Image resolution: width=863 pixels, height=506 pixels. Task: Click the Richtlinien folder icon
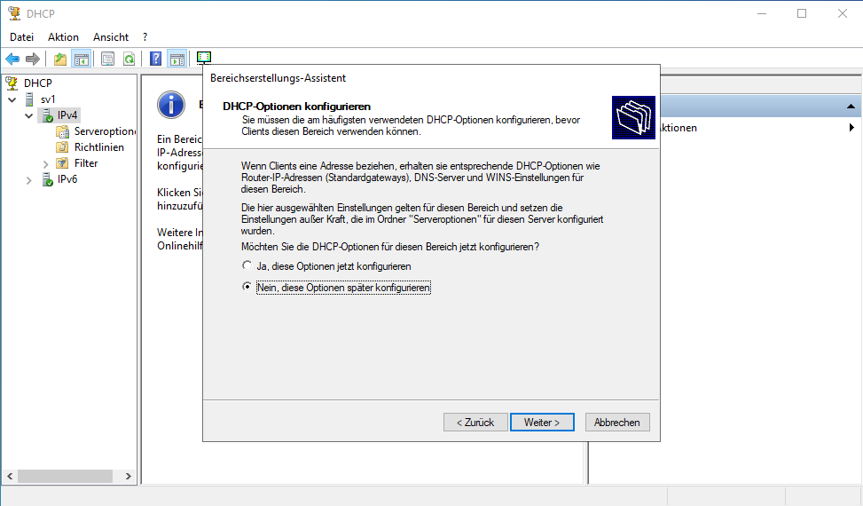pos(63,147)
